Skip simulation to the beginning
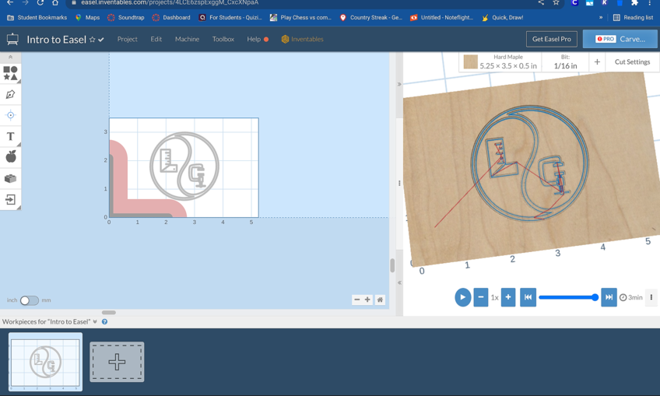The image size is (660, 396). click(x=528, y=297)
